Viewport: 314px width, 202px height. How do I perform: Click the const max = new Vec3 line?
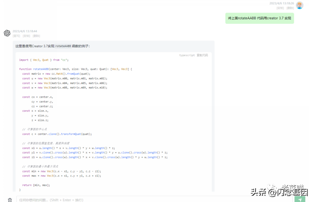tap(62, 176)
